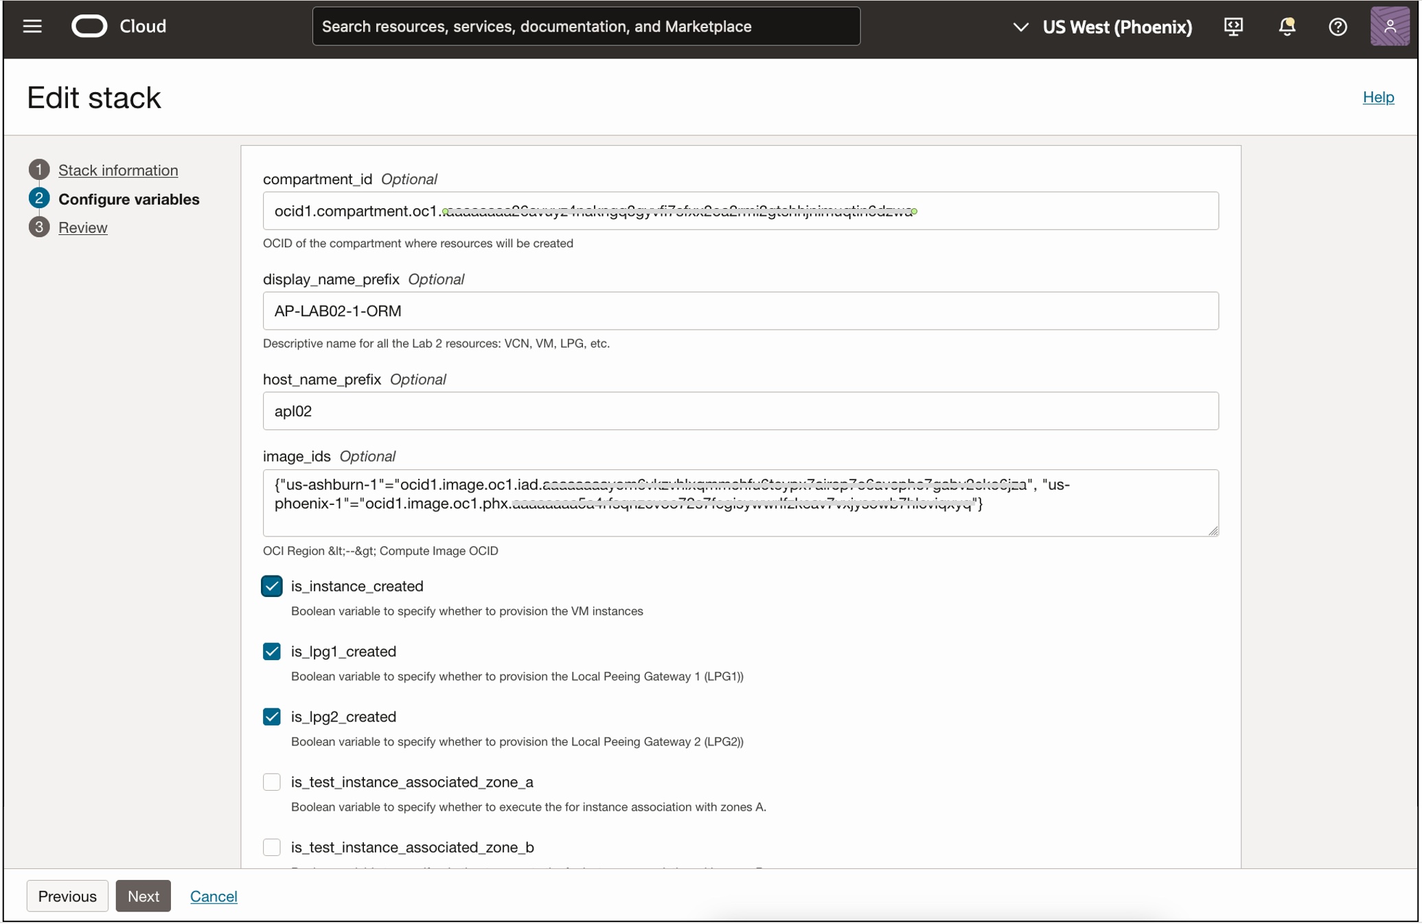Screen dimensions: 1422x924
Task: Open the help question mark icon
Action: pyautogui.click(x=1338, y=26)
